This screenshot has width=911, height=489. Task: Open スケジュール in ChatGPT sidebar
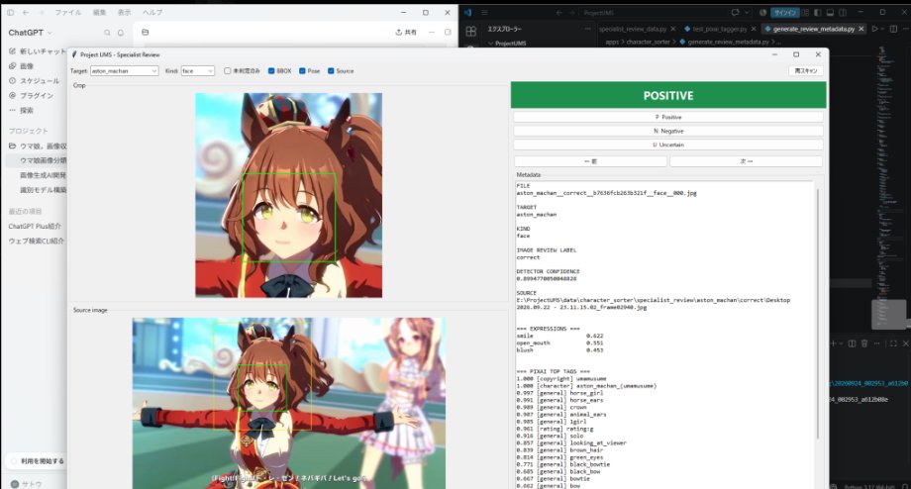[x=34, y=81]
